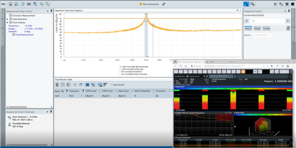Select the highlighted blue measurement mode icon
This screenshot has width=296, height=148.
[x=246, y=4]
